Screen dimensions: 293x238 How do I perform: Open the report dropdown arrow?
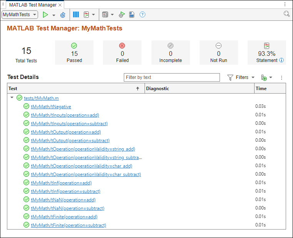click(x=112, y=15)
